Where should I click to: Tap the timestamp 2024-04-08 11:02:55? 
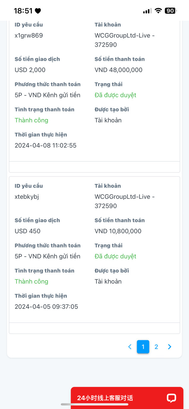pos(45,145)
